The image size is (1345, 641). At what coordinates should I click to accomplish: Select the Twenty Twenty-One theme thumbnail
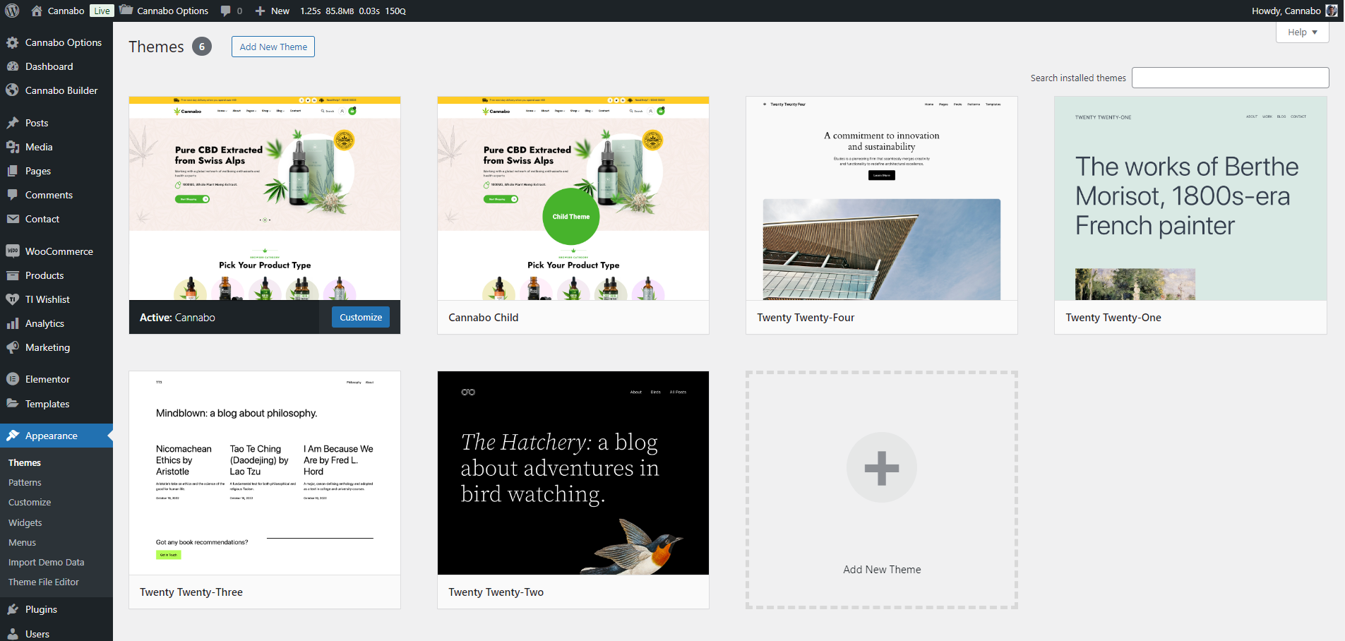(1190, 198)
